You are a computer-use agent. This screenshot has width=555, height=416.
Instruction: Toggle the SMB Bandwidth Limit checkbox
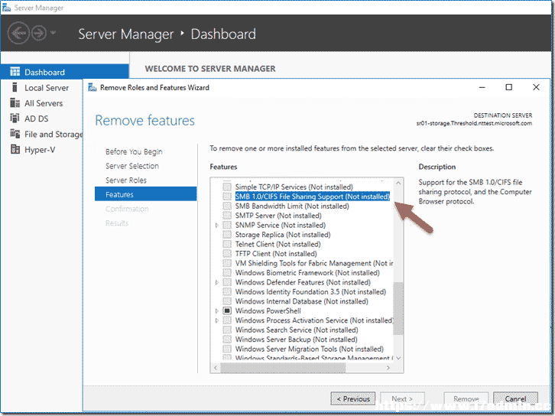pos(227,206)
